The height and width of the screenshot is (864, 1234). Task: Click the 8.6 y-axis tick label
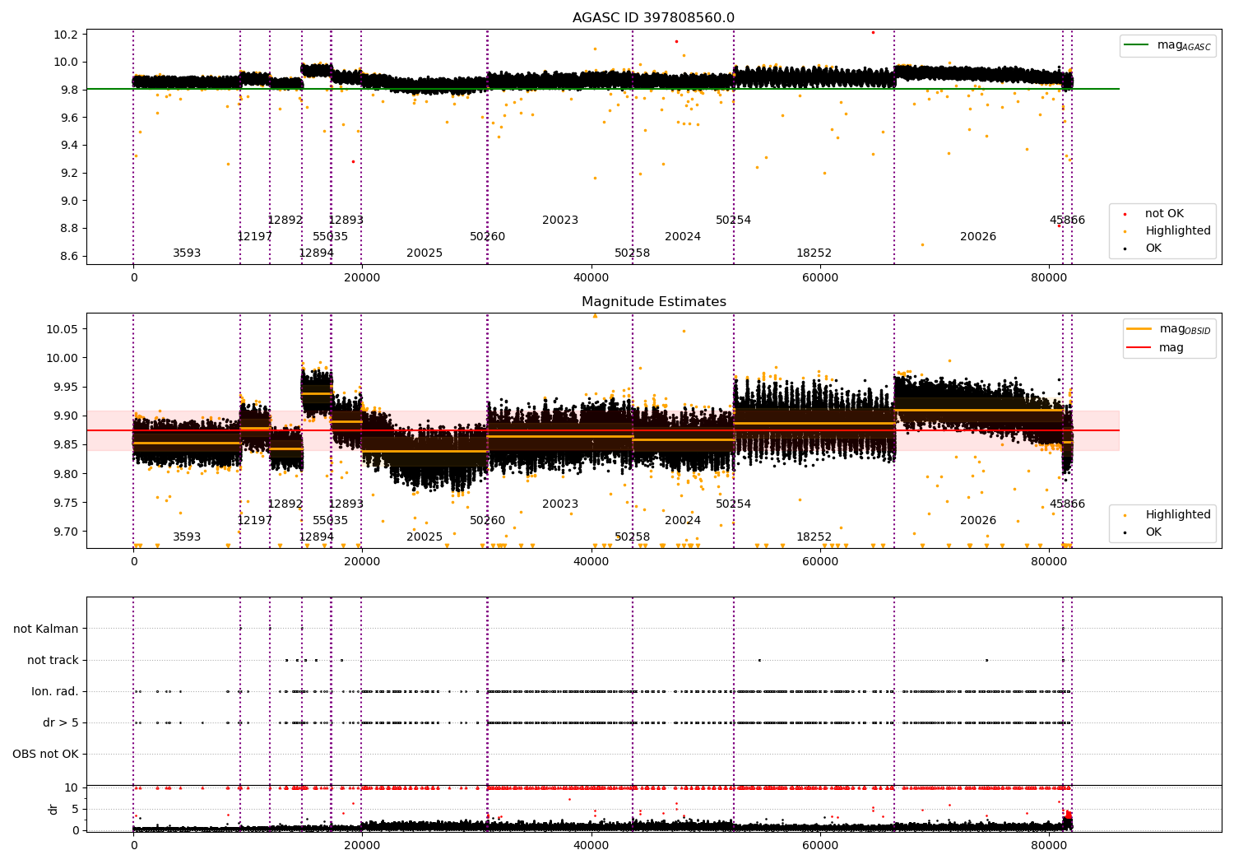(71, 256)
